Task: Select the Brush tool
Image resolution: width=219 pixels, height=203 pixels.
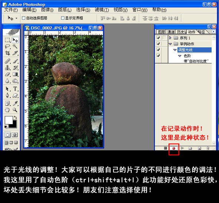Action: pyautogui.click(x=15, y=61)
